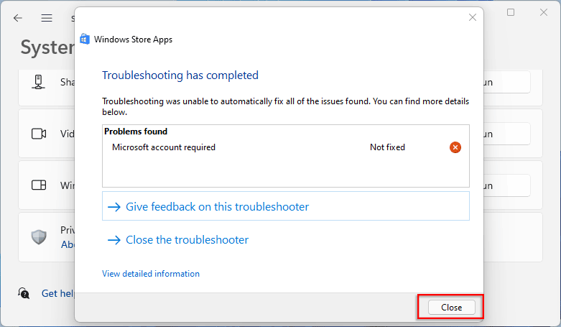Screen dimensions: 561x327
Task: Select Close the troubleshooter option
Action: pos(178,239)
